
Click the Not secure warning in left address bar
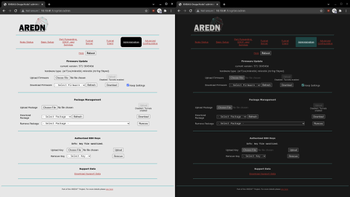click(30, 11)
